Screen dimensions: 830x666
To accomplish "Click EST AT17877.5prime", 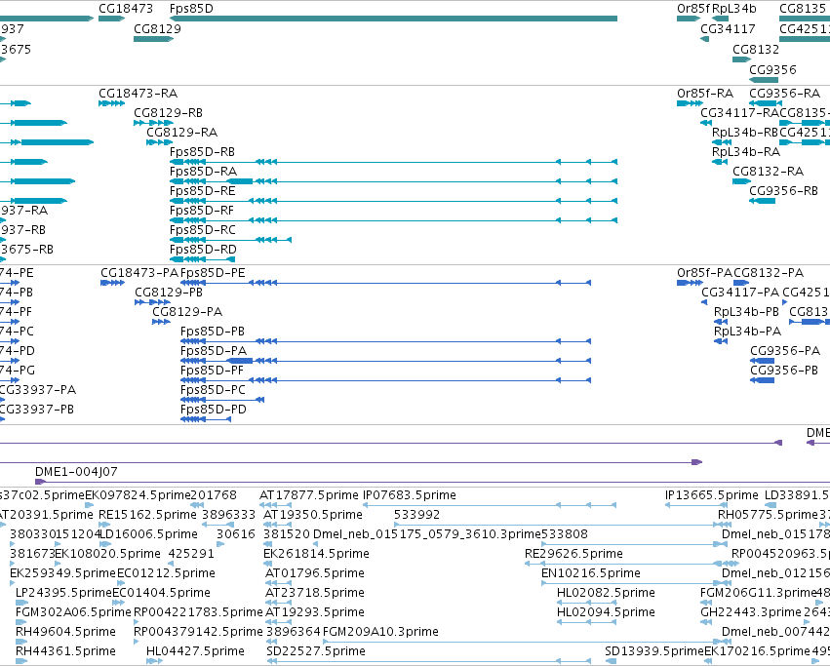I will 309,495.
